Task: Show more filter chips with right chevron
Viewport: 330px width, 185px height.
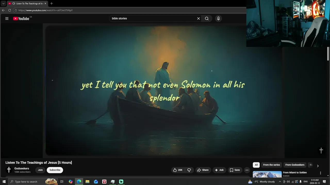Action: (x=318, y=166)
